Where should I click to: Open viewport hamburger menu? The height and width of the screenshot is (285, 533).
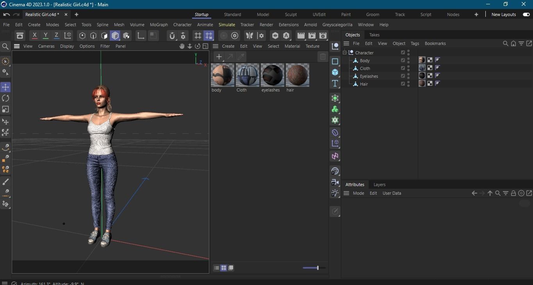[x=17, y=46]
